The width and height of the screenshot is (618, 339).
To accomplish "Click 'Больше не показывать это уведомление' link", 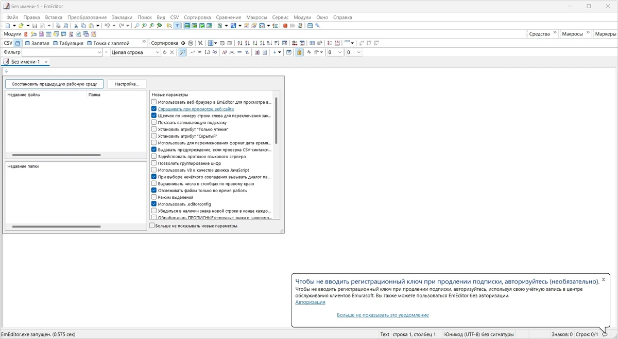I will click(383, 315).
